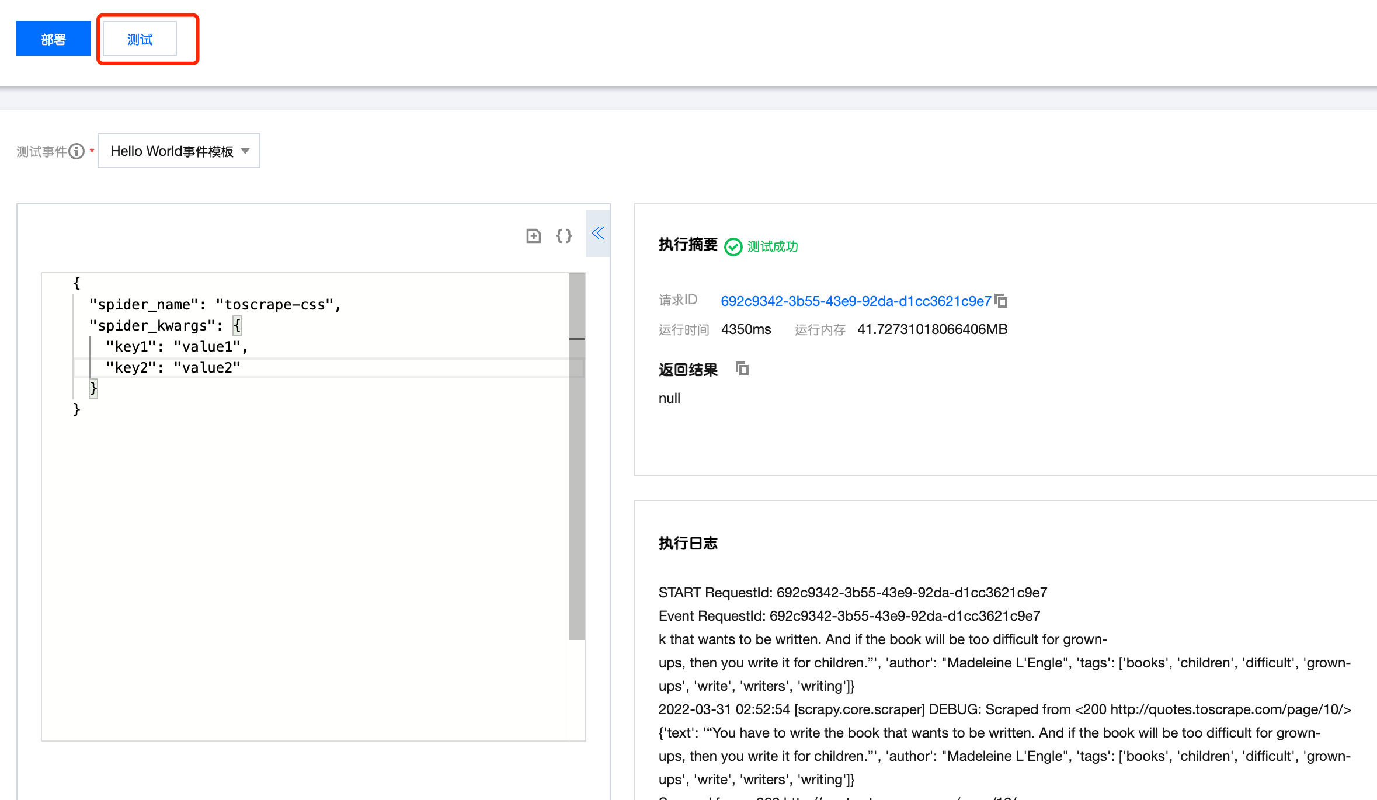This screenshot has width=1377, height=800.
Task: Click the JSON editor's vertical scrollbar
Action: (578, 339)
